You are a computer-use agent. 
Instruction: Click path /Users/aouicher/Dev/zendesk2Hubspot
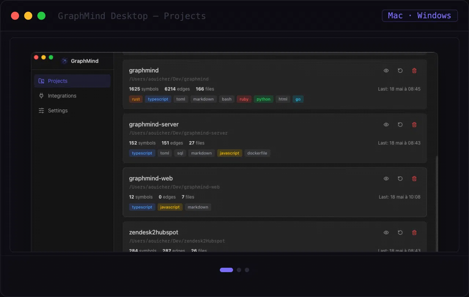click(x=177, y=241)
